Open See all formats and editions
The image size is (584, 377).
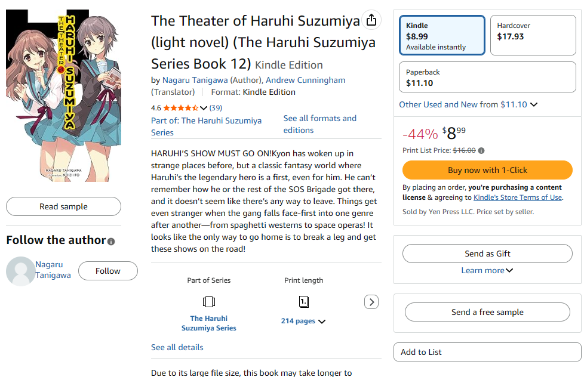point(319,124)
